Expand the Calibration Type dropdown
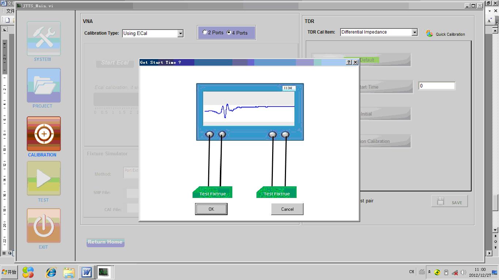 click(x=180, y=34)
